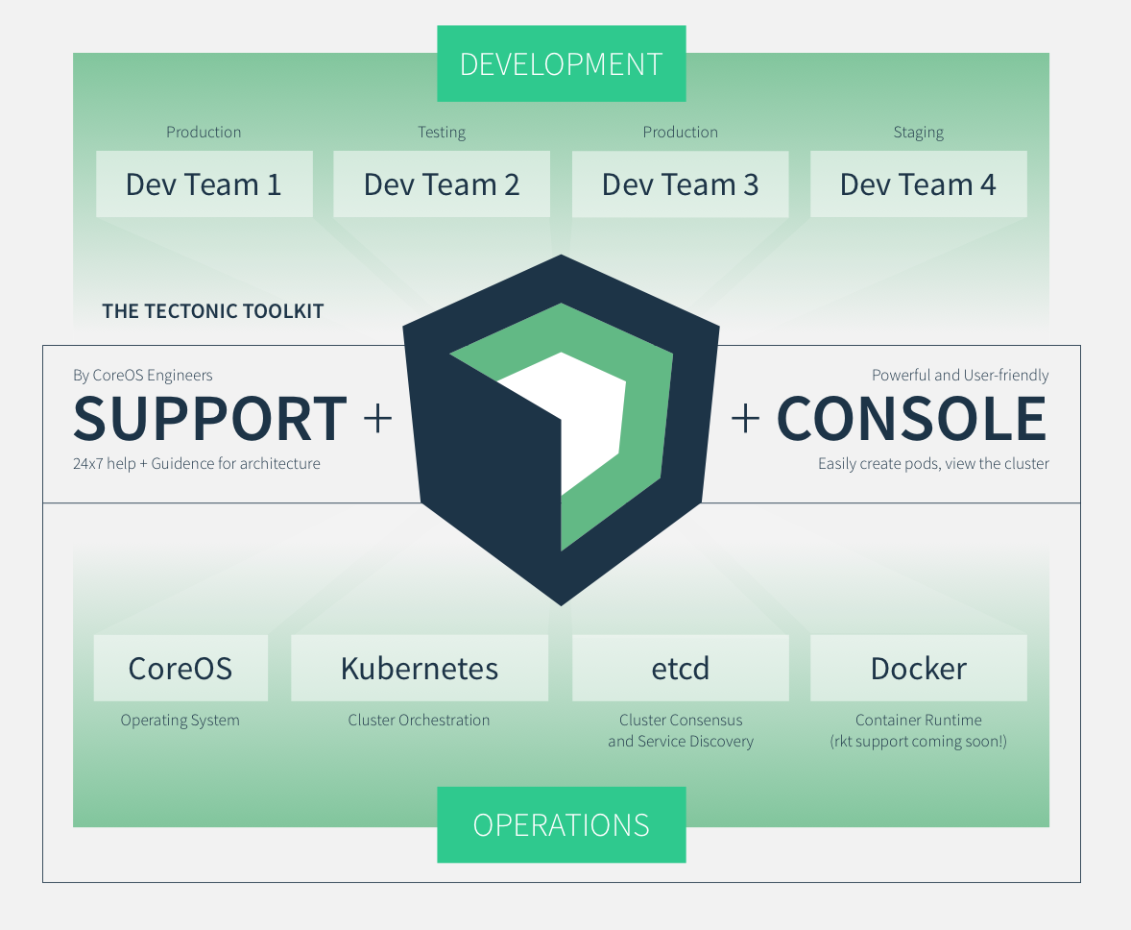Viewport: 1131px width, 930px height.
Task: Click the plus sign after SUPPORT
Action: coord(377,419)
